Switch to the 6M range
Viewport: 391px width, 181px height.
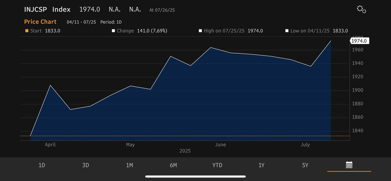pos(173,165)
